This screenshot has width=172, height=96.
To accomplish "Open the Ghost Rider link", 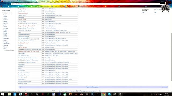I will 21,54.
